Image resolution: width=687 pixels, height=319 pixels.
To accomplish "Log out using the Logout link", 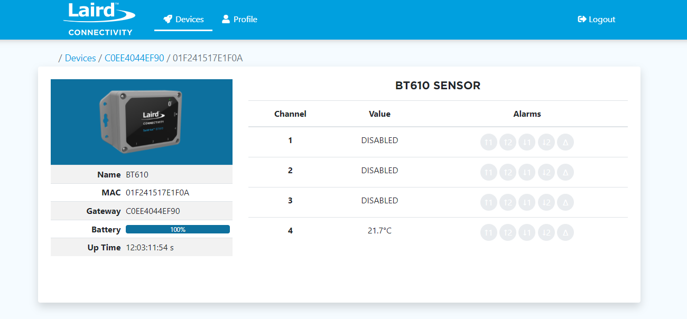I will click(597, 20).
